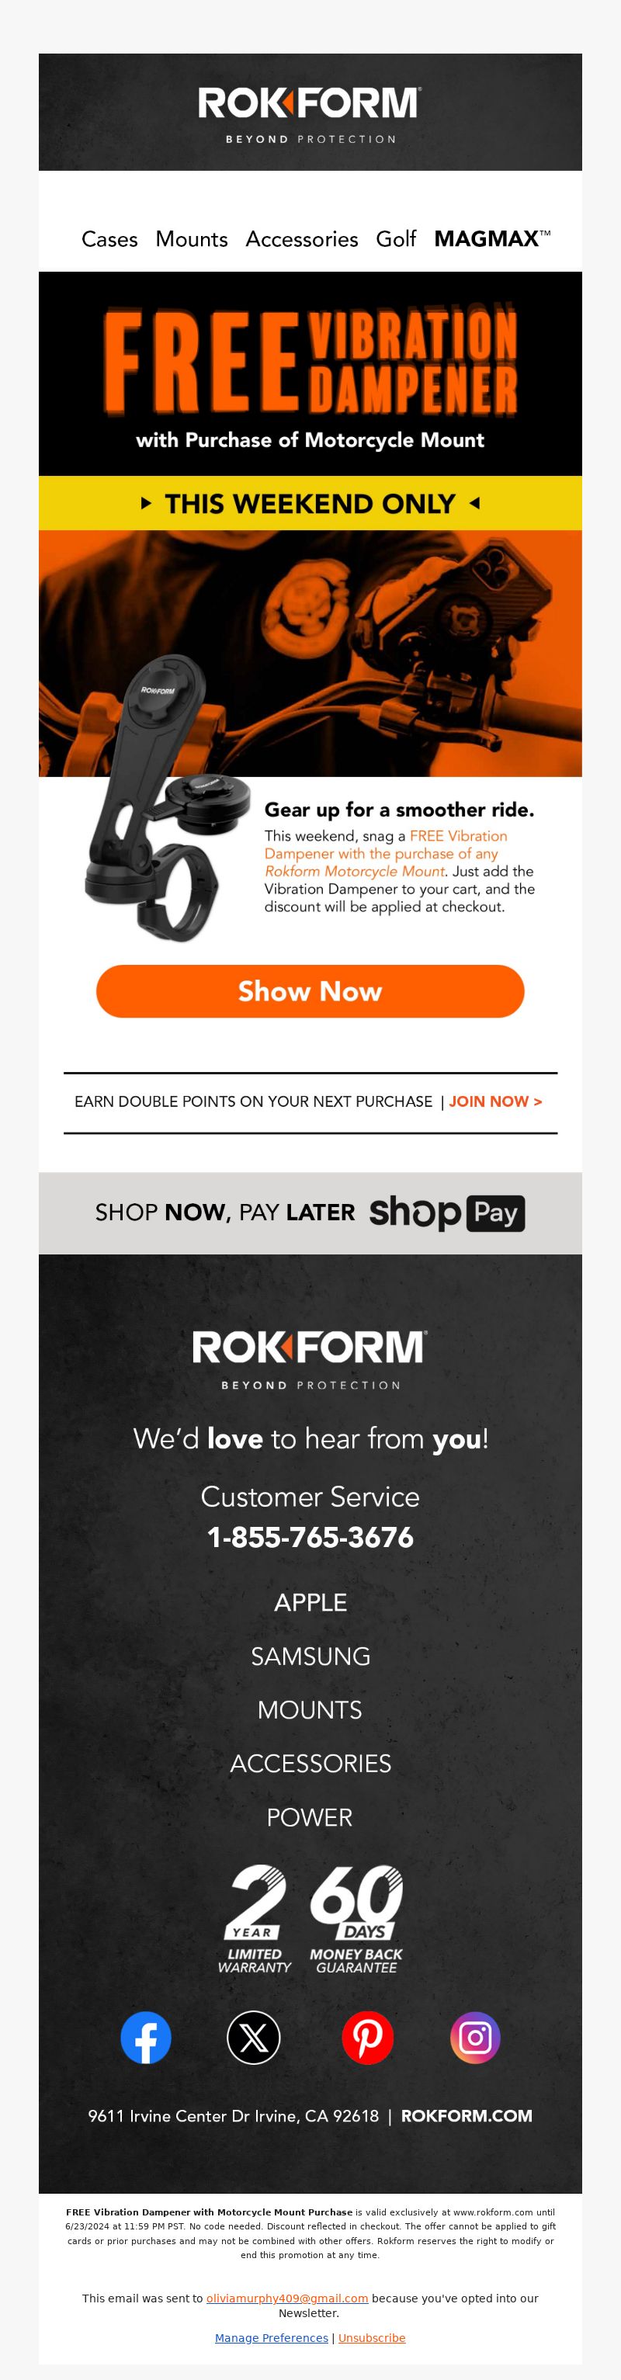621x2380 pixels.
Task: Open the Pinterest icon link
Action: click(368, 2036)
